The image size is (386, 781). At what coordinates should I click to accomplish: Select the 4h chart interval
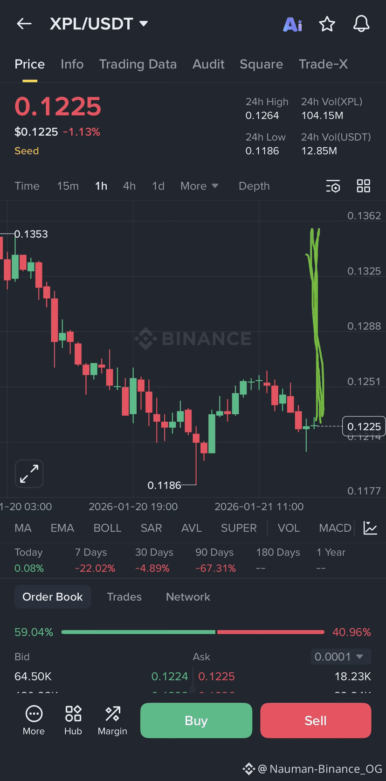point(130,186)
